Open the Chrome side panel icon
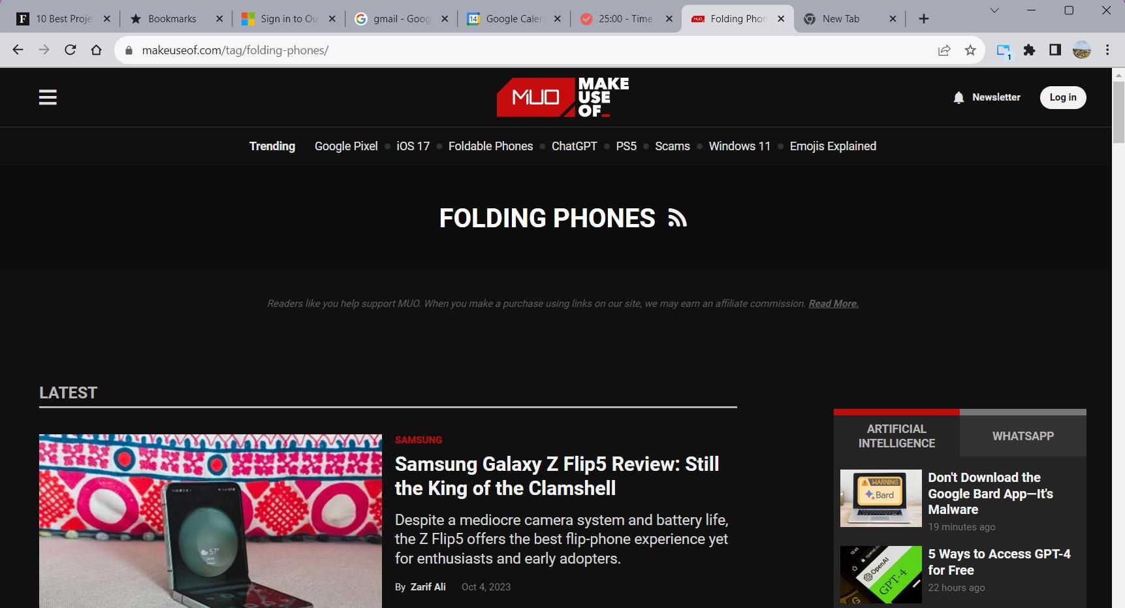Screen dimensions: 1125x608 1055,50
